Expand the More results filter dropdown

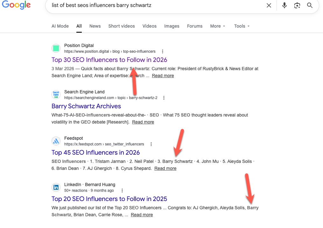coord(217,26)
